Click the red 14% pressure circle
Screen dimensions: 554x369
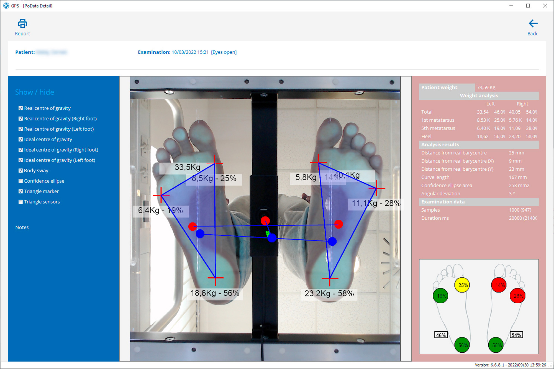(x=499, y=285)
